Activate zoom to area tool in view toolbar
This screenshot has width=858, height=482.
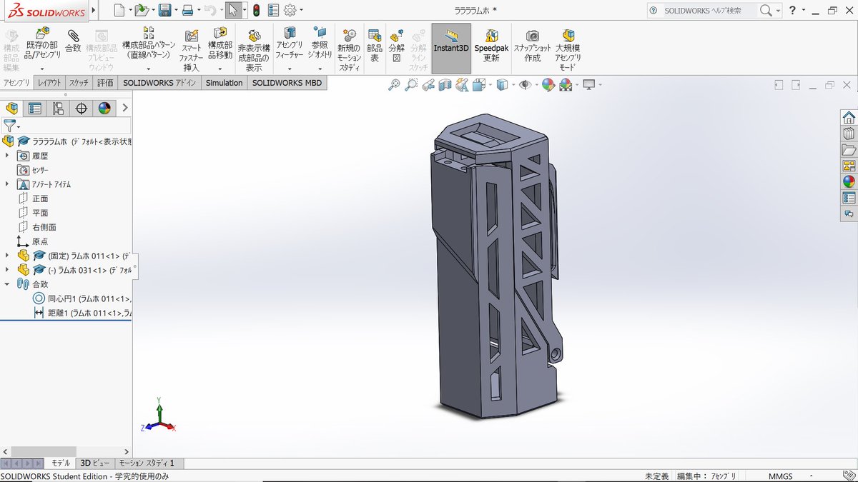pos(411,85)
